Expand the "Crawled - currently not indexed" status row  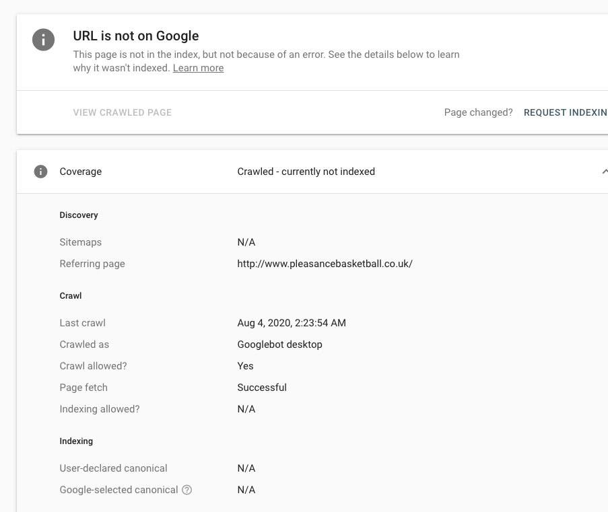coord(306,172)
